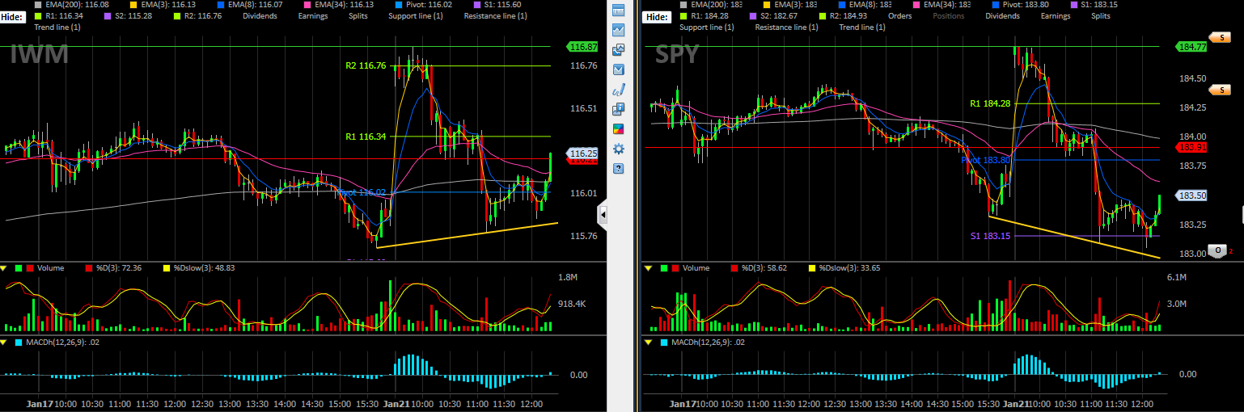
Task: Hide Orders on SPY chart
Action: [x=899, y=15]
